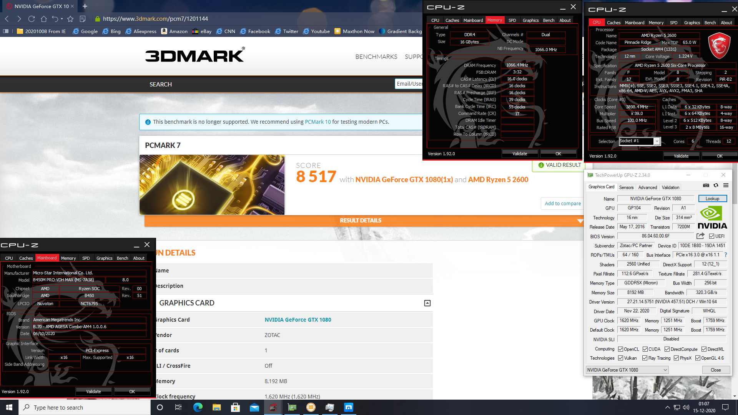738x415 pixels.
Task: Toggle the DirectCompute checkbox
Action: (667, 349)
